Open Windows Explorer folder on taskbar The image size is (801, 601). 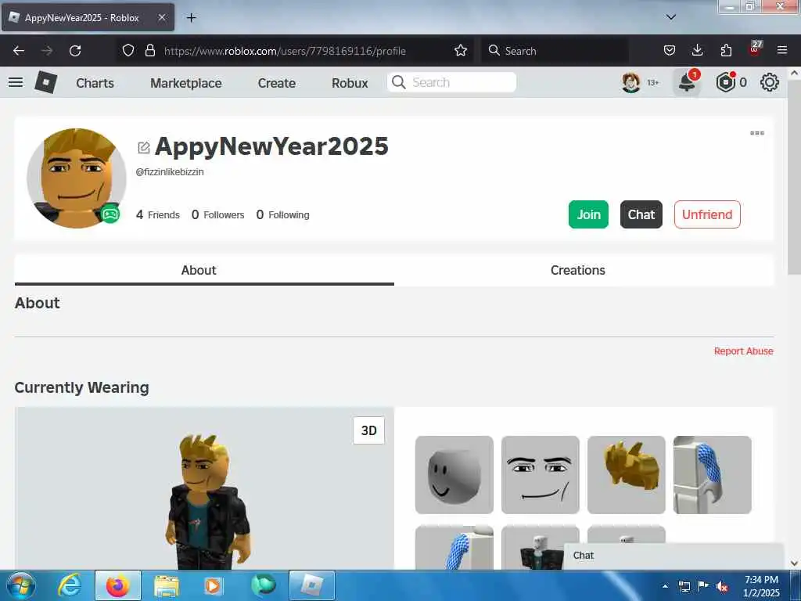(166, 585)
